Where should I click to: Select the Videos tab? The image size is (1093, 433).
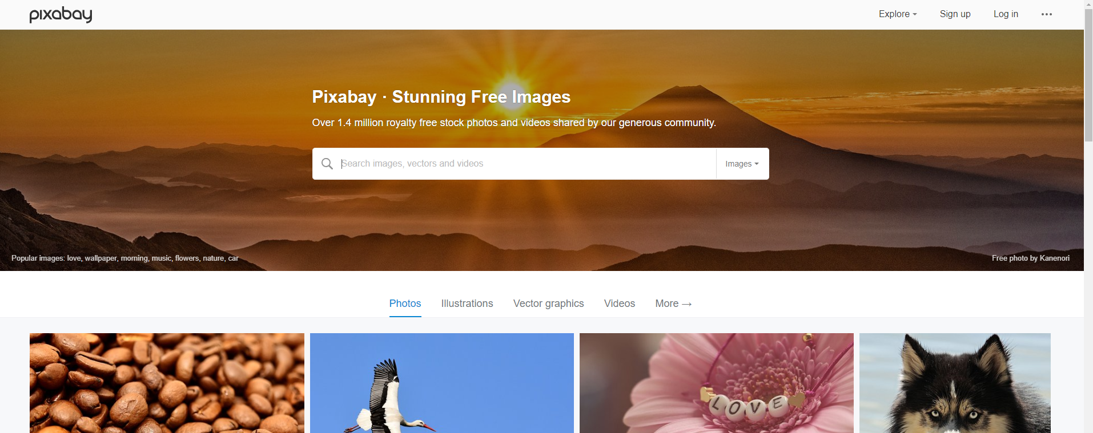(620, 303)
